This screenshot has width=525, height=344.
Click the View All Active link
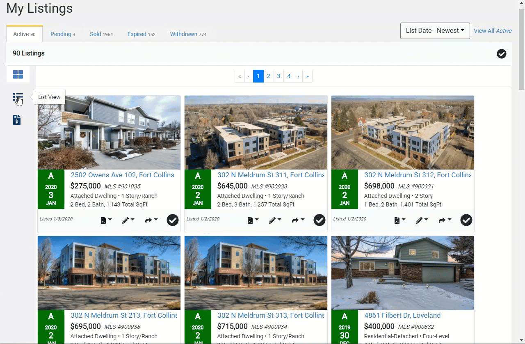(x=493, y=31)
